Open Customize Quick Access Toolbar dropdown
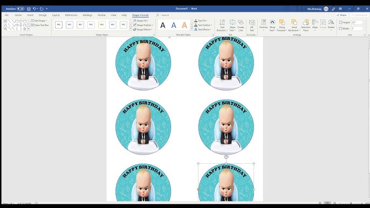 point(47,9)
